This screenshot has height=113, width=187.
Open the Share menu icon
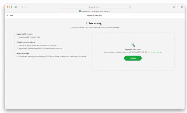(174, 7)
